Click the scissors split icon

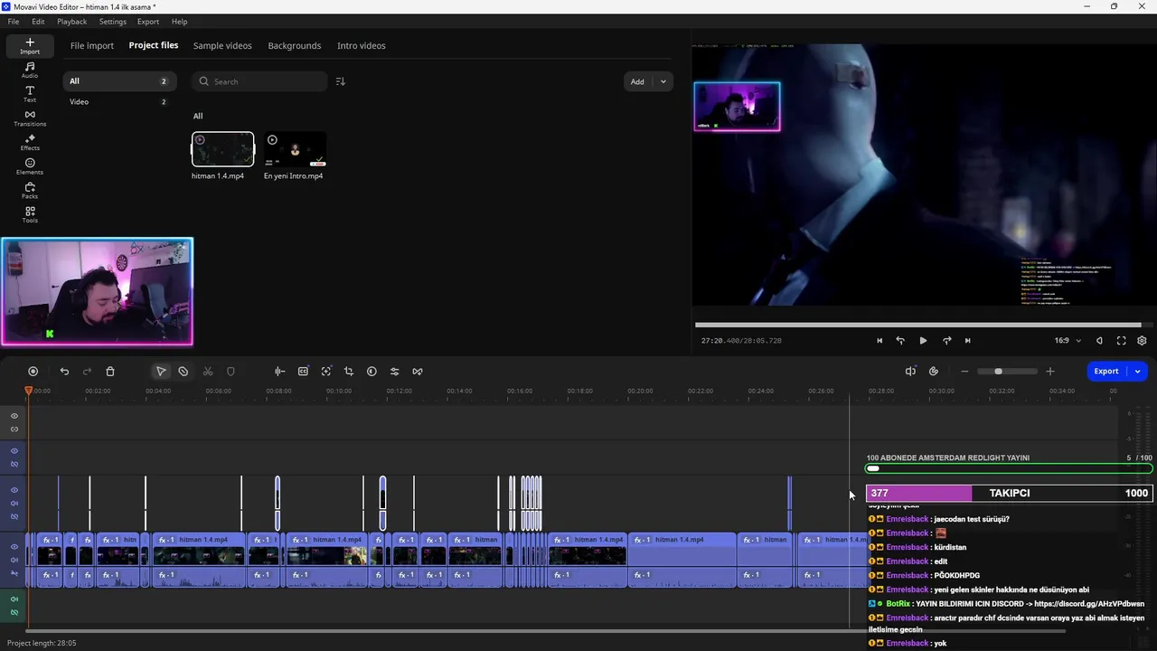208,372
